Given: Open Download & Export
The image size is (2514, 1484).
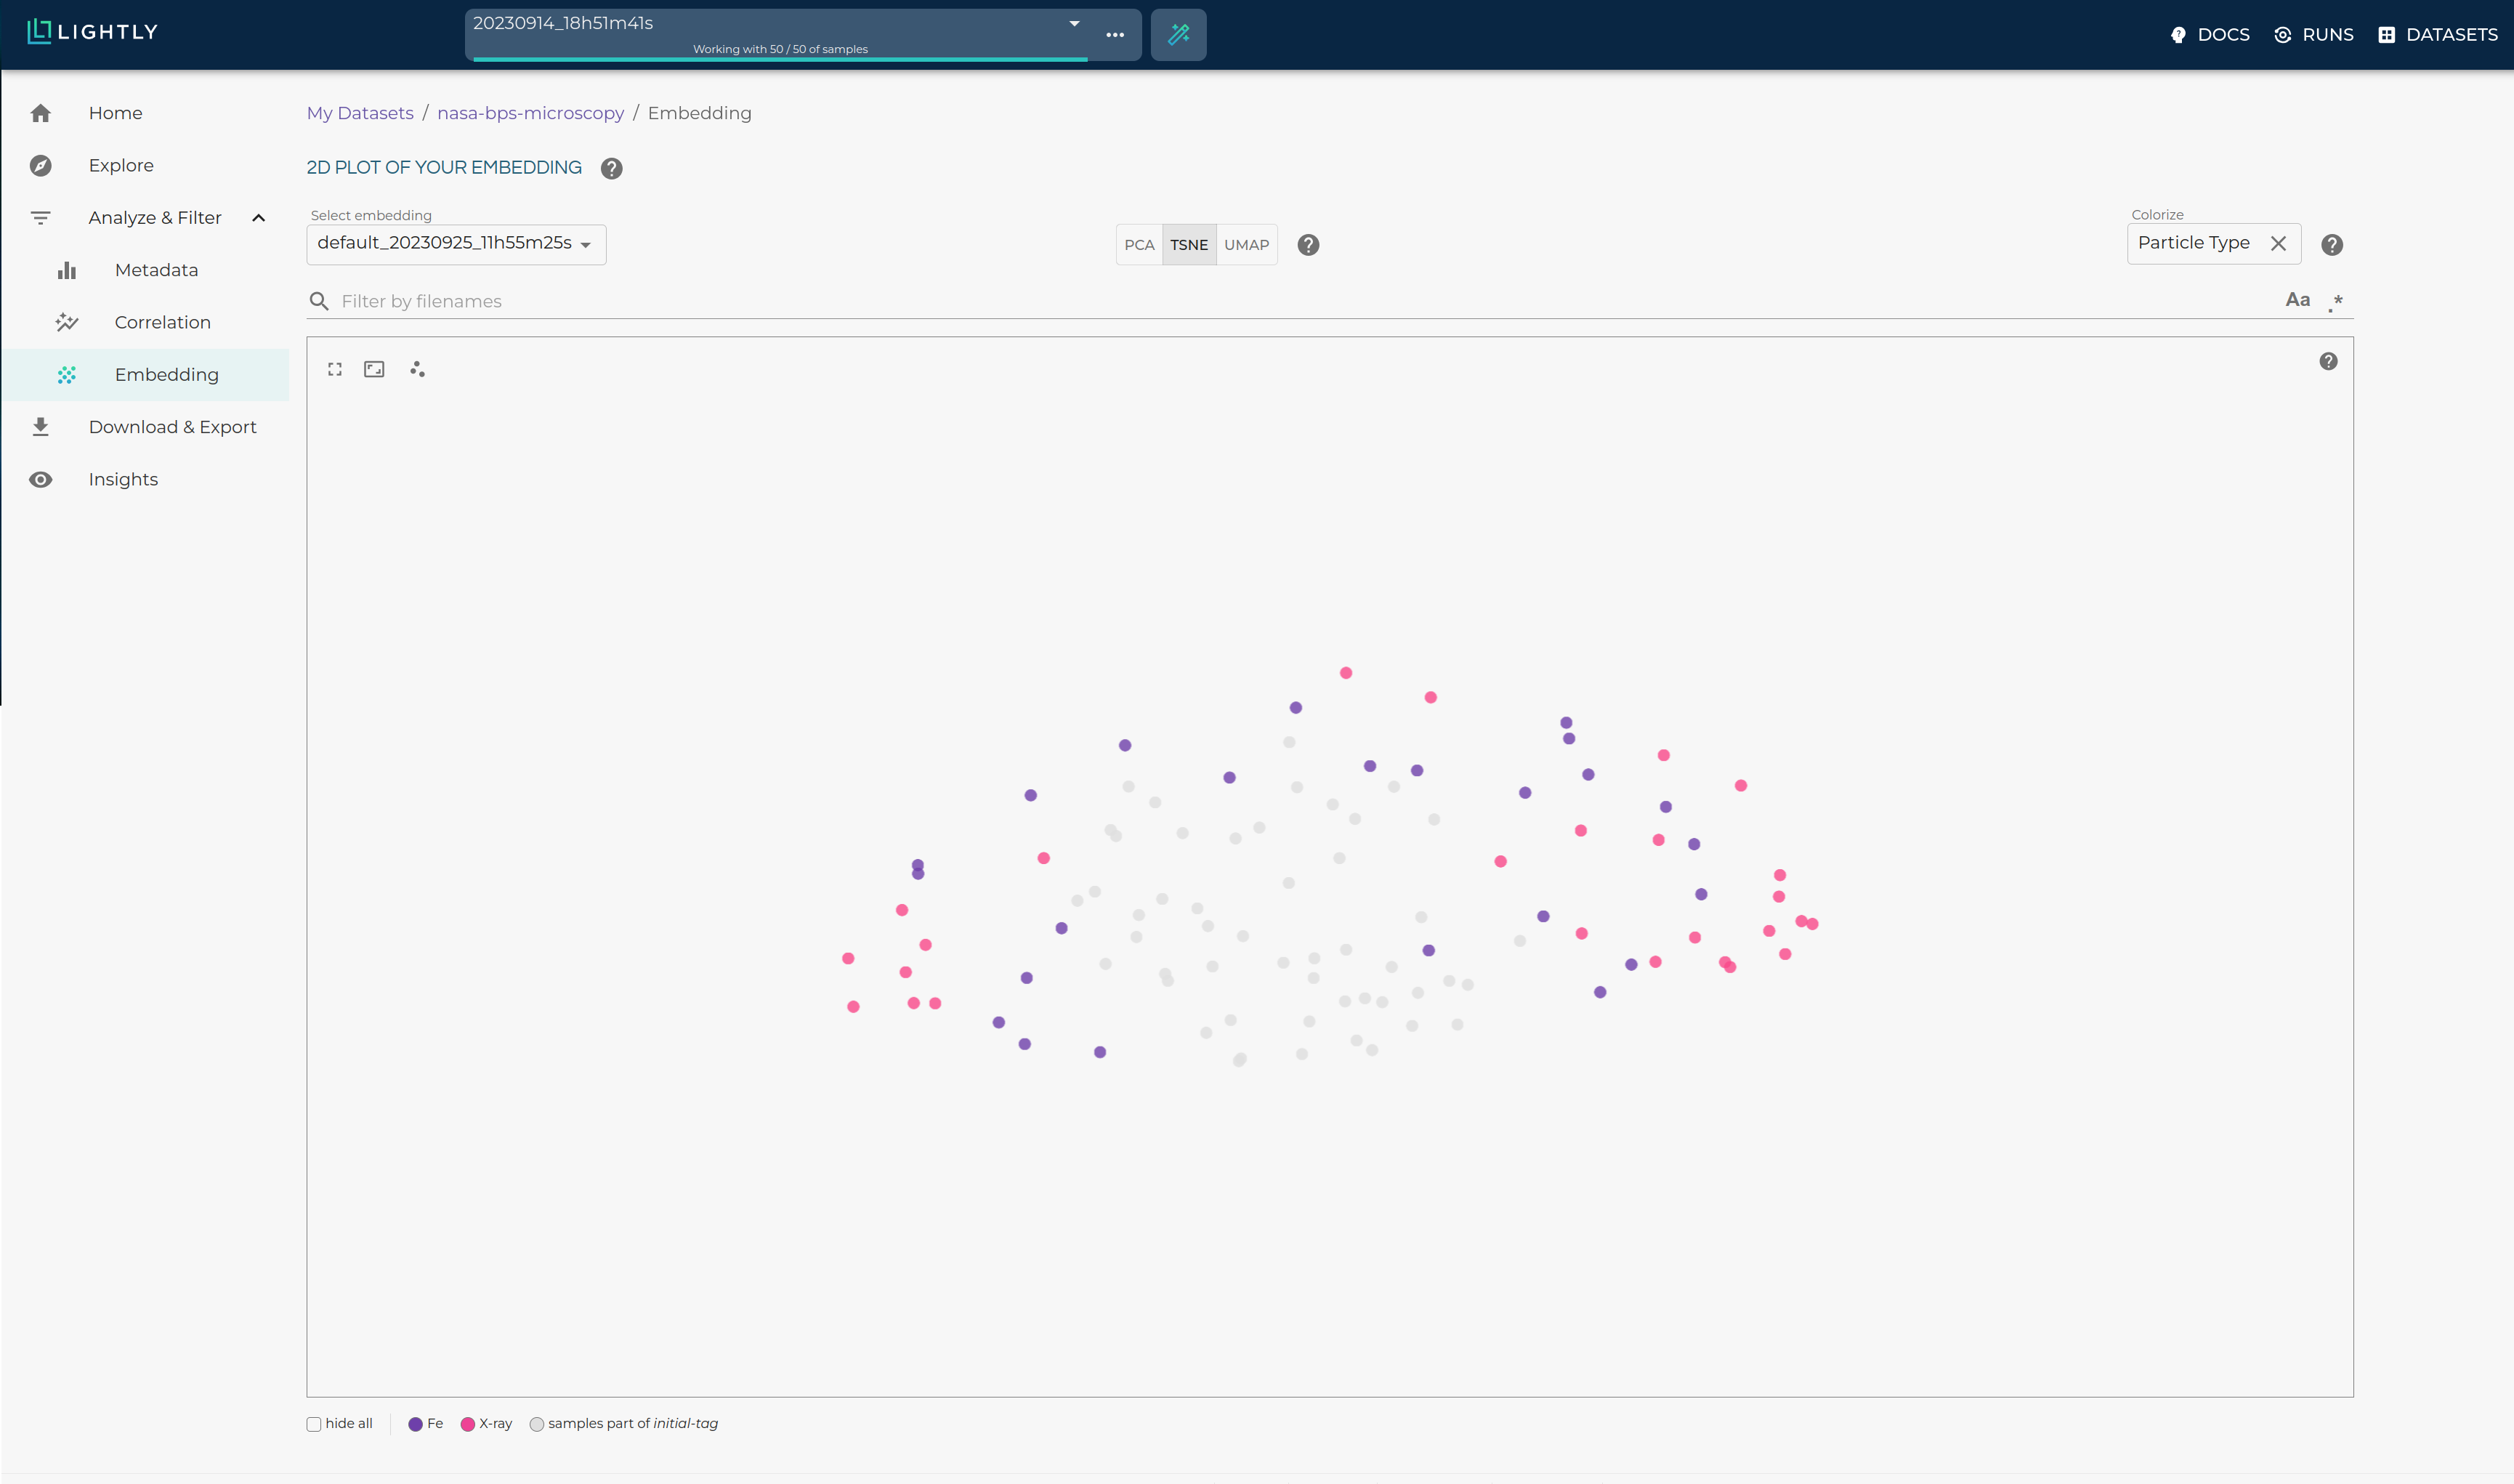Looking at the screenshot, I should (x=145, y=427).
